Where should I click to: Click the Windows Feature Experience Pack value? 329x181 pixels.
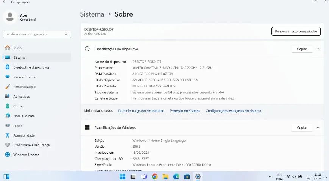[x=172, y=165]
